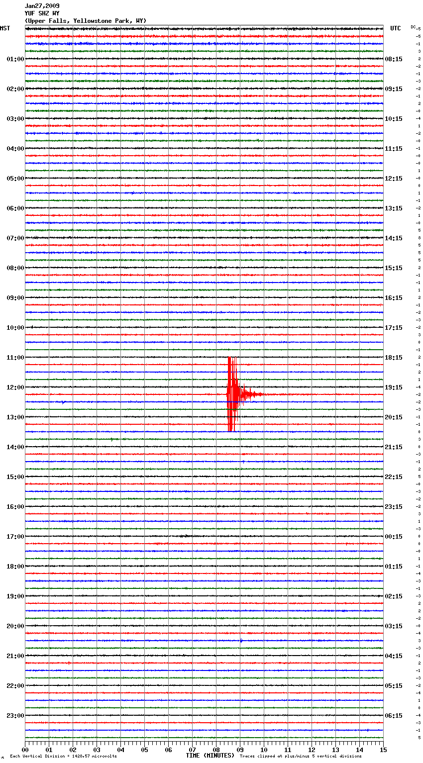Select the 12:00 MST time label
Viewport: 423px width, 763px height.
click(x=15, y=387)
